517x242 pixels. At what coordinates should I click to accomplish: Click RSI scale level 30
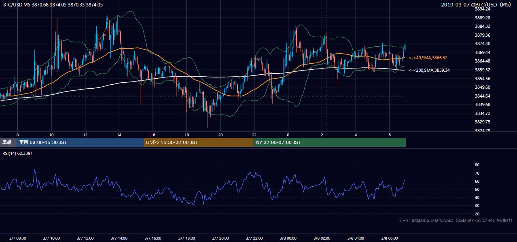coord(477,206)
